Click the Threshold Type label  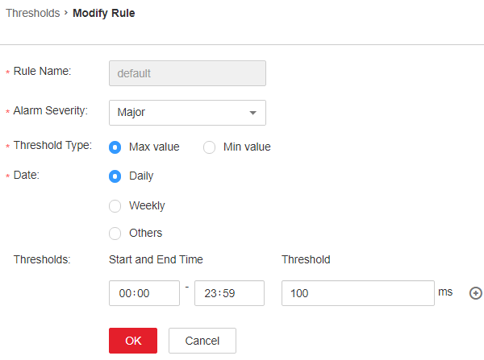(52, 145)
